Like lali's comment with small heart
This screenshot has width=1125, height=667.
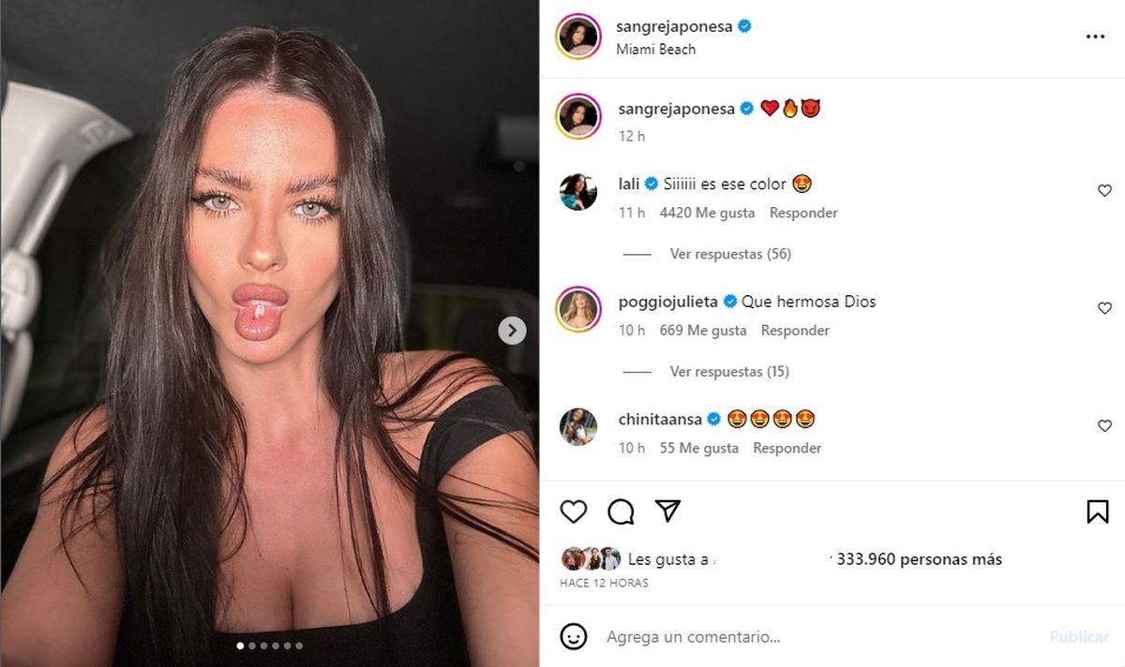[x=1104, y=191]
